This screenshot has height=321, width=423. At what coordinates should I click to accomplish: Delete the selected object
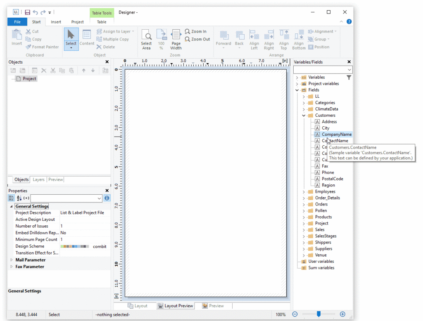point(106,47)
